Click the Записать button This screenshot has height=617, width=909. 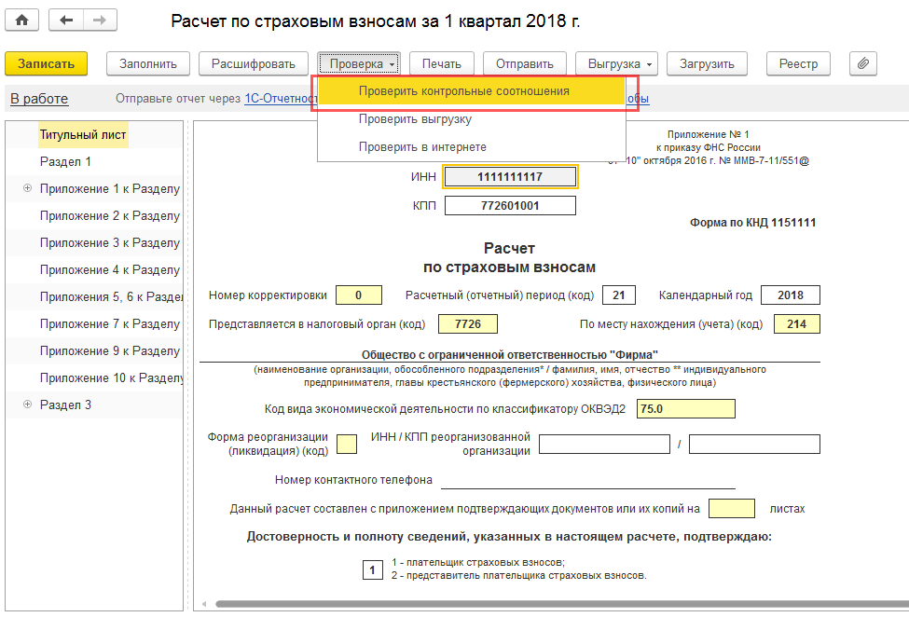(47, 63)
